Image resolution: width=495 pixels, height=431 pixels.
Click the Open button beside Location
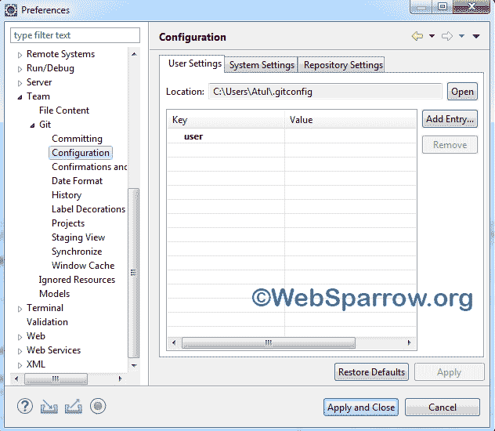tap(462, 92)
